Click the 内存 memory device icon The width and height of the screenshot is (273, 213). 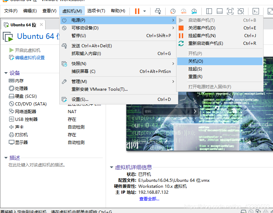click(11, 81)
